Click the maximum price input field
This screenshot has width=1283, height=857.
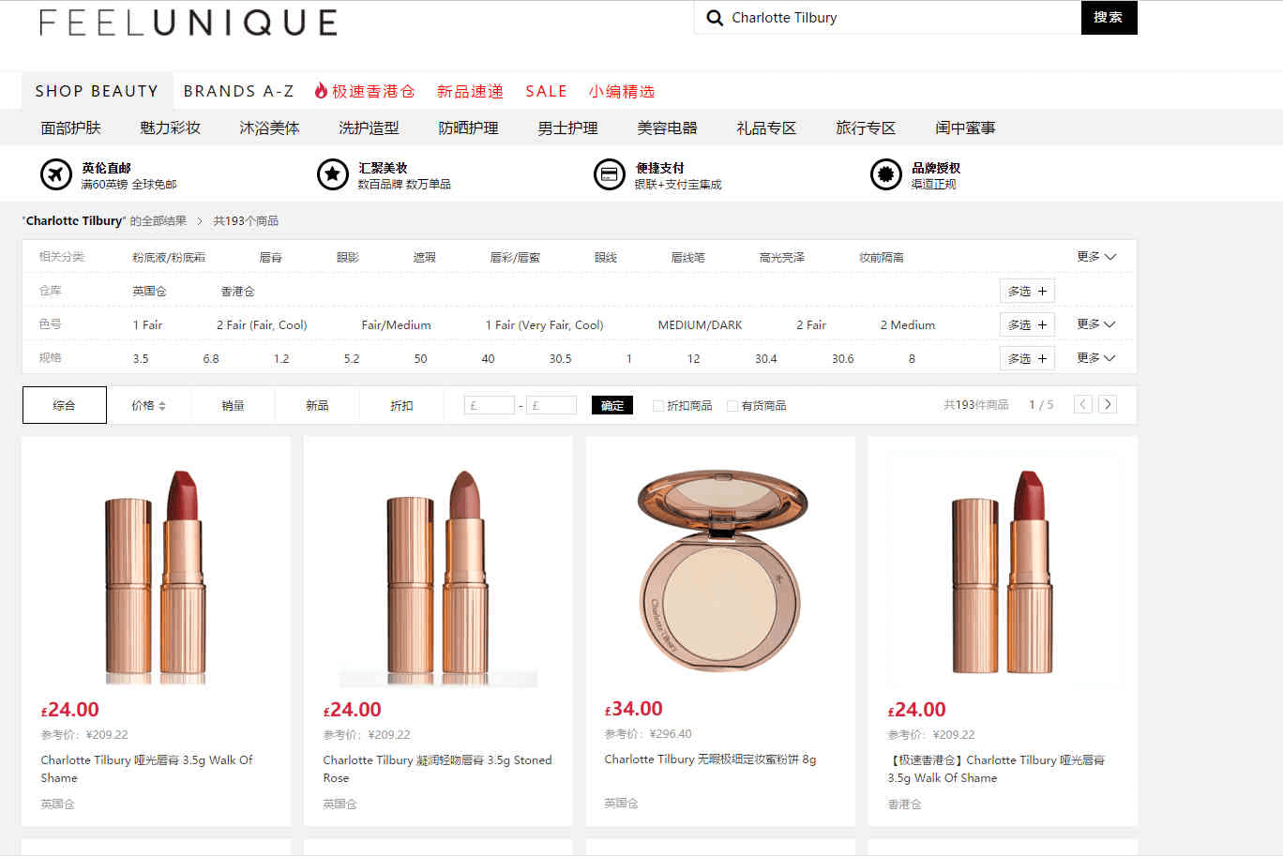tap(551, 406)
